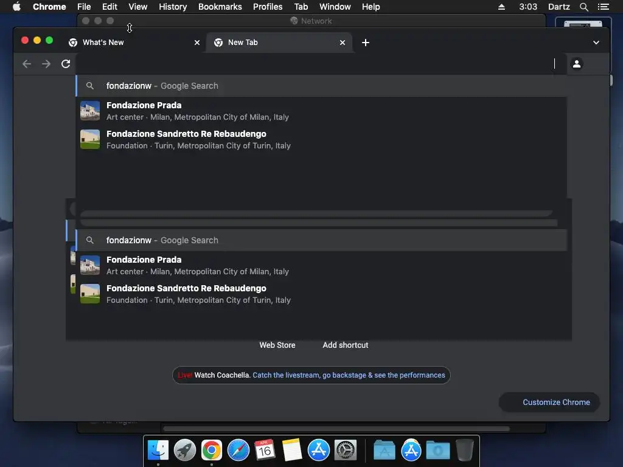Viewport: 623px width, 467px height.
Task: Click the Customize Chrome button
Action: pyautogui.click(x=549, y=403)
